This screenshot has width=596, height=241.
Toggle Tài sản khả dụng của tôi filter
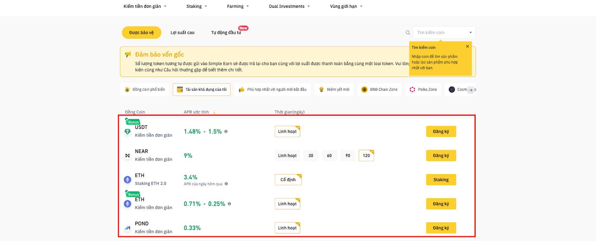(x=202, y=90)
